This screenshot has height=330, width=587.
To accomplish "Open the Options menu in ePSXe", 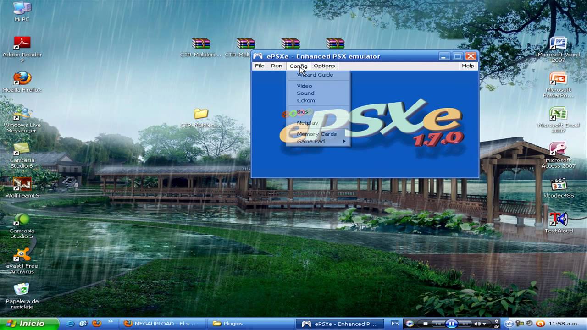I will point(324,66).
